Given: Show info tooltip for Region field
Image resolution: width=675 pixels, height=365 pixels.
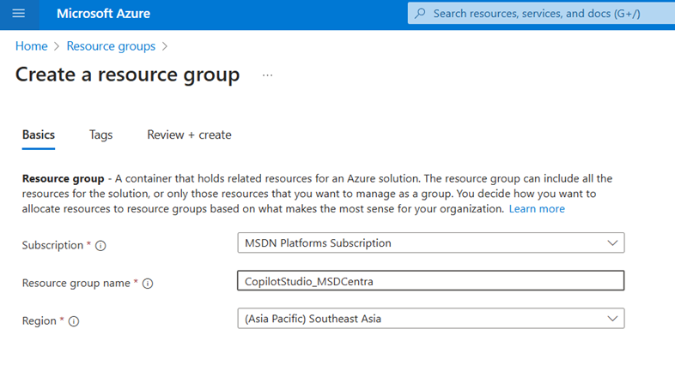Looking at the screenshot, I should tap(74, 321).
